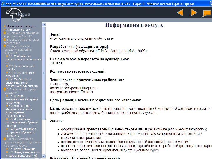
Task: Click the label 'Тема:'
Action: tap(55, 34)
